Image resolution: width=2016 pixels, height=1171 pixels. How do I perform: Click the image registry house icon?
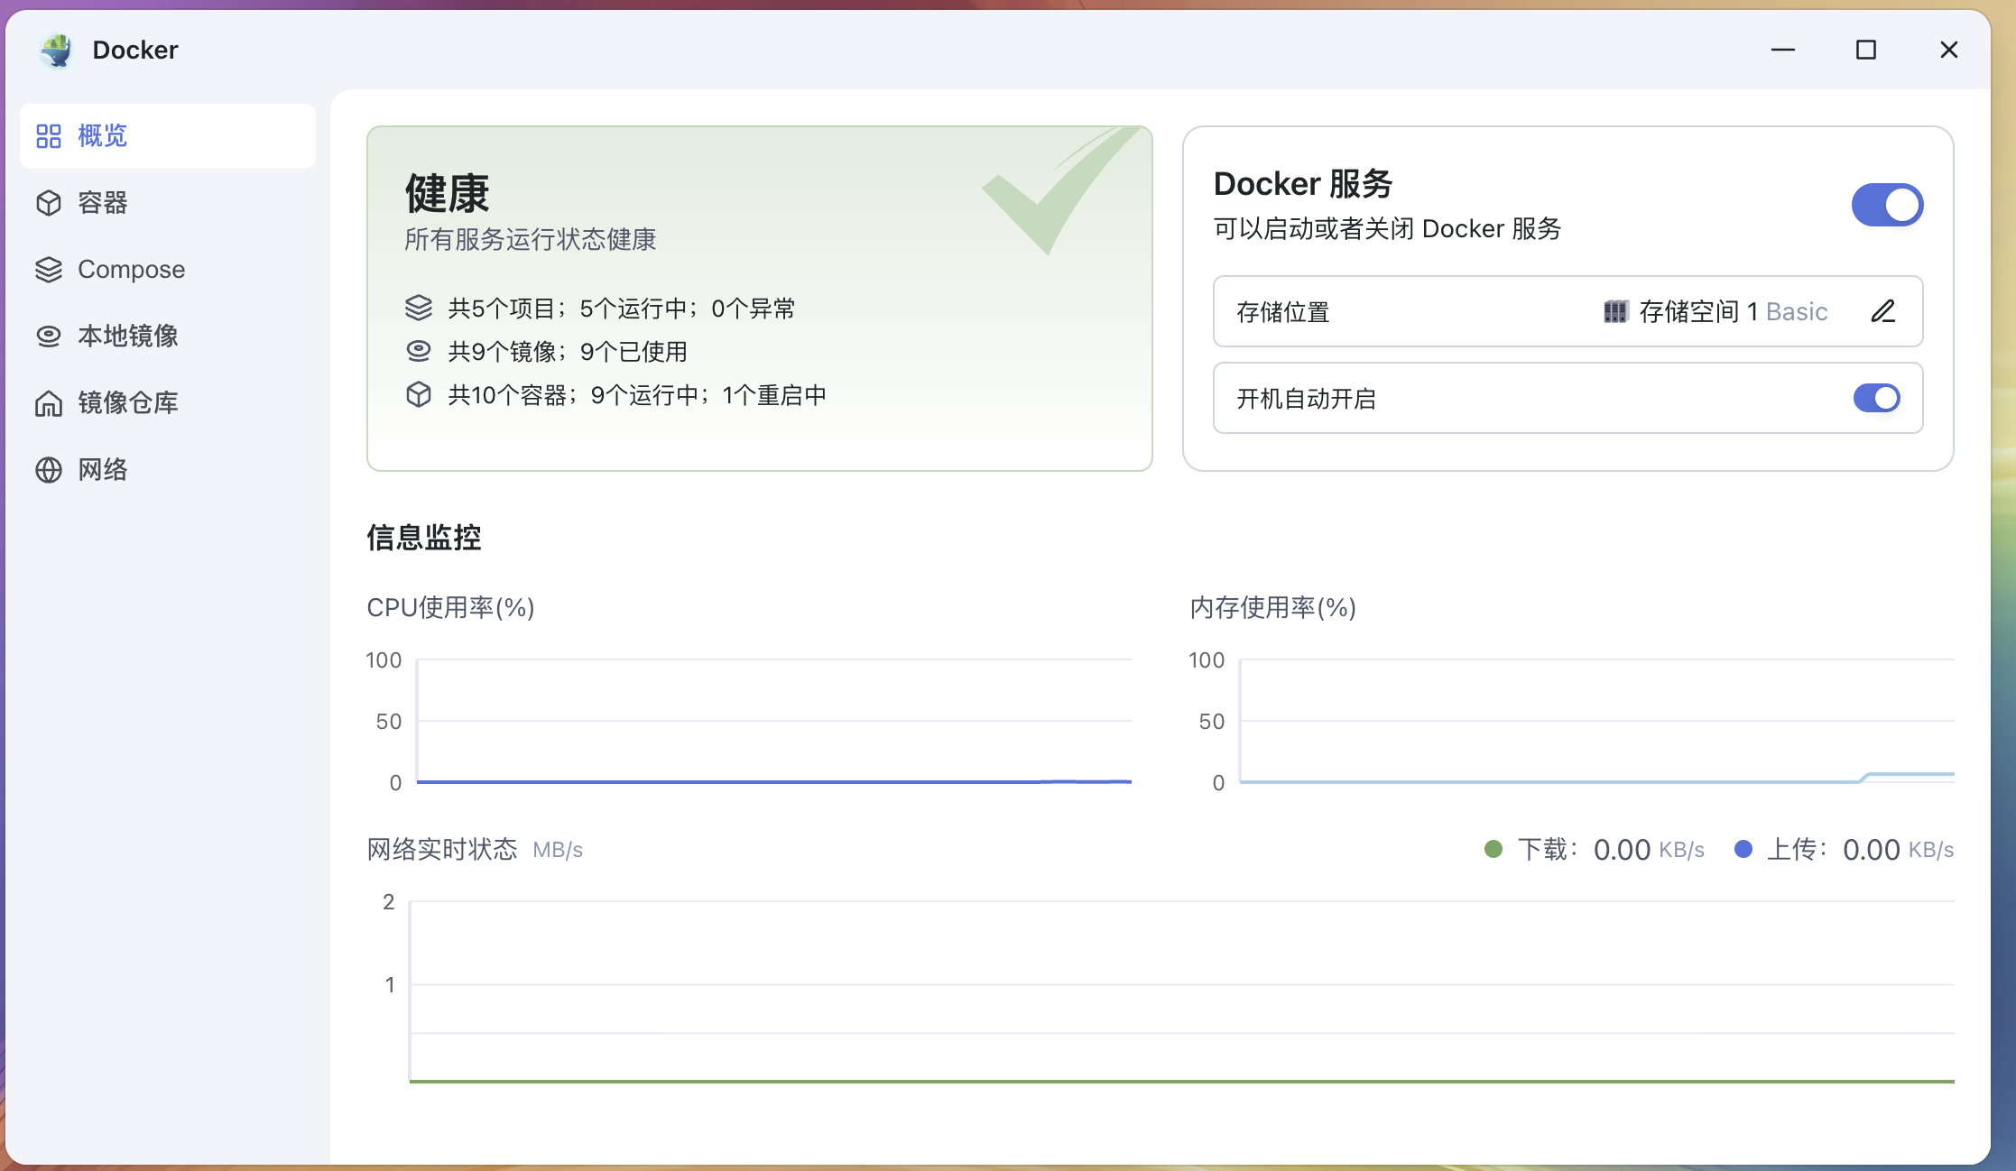pos(49,403)
